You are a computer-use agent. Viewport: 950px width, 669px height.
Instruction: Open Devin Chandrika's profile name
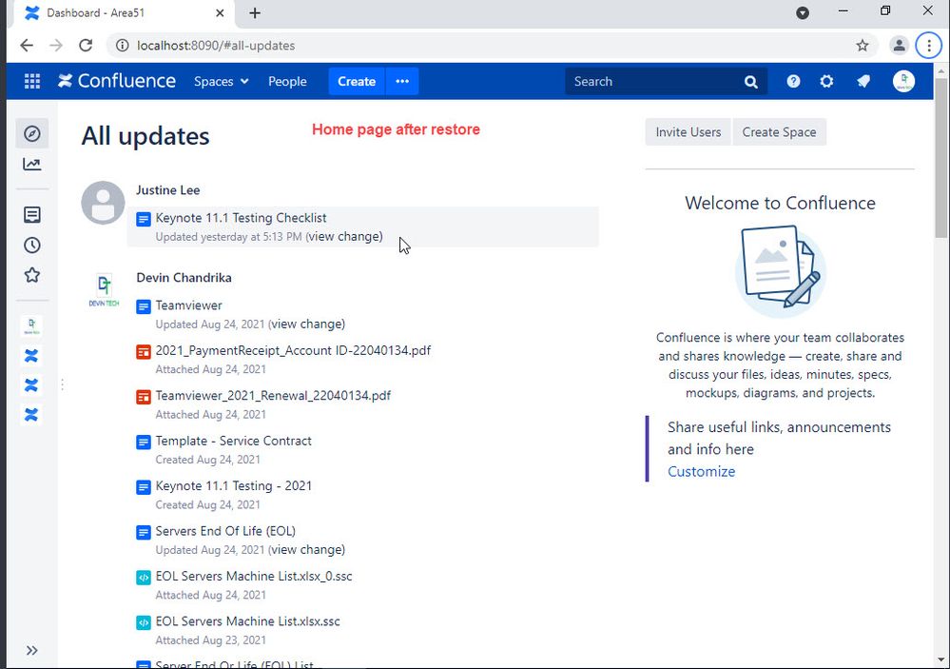[184, 278]
